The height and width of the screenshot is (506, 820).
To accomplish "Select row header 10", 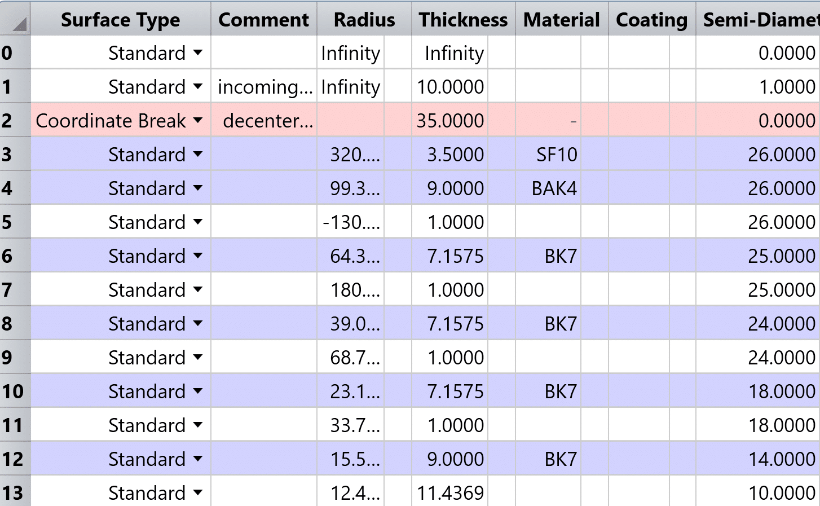I will (15, 391).
